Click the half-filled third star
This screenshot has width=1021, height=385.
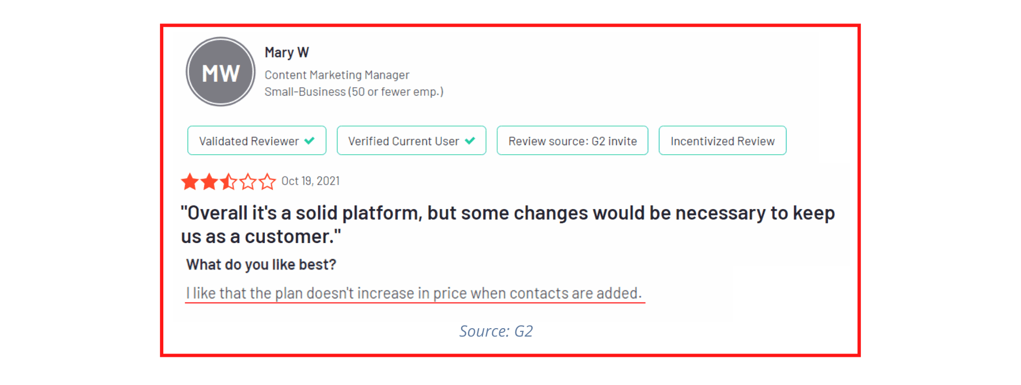point(229,182)
